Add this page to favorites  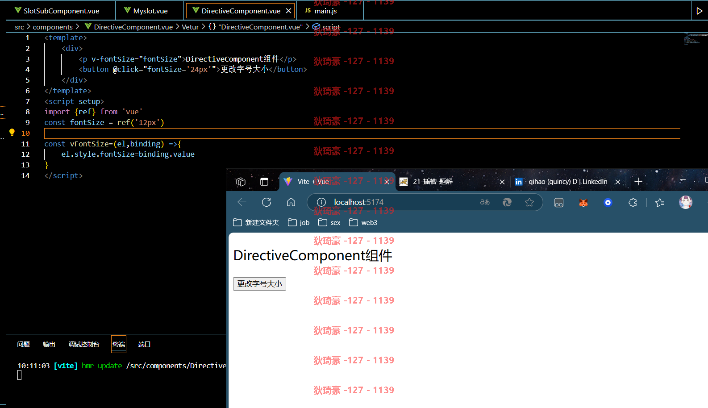click(x=529, y=202)
